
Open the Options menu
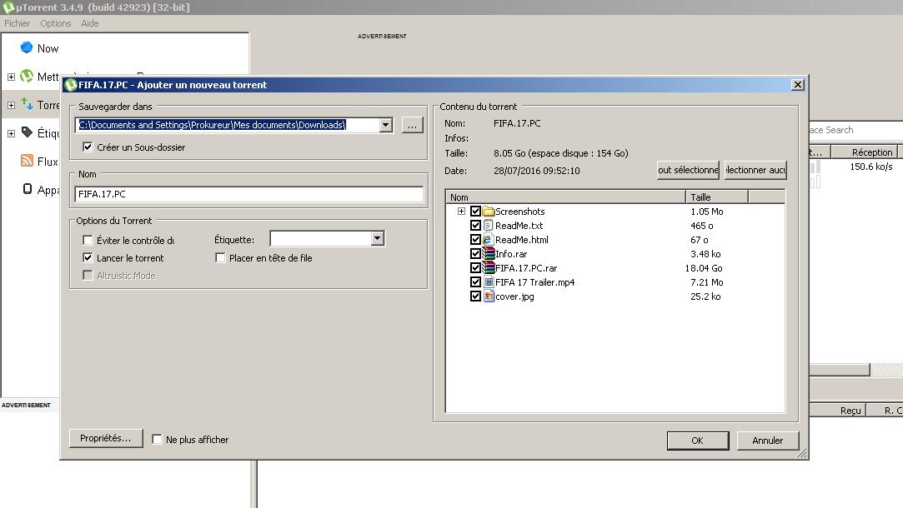point(56,23)
